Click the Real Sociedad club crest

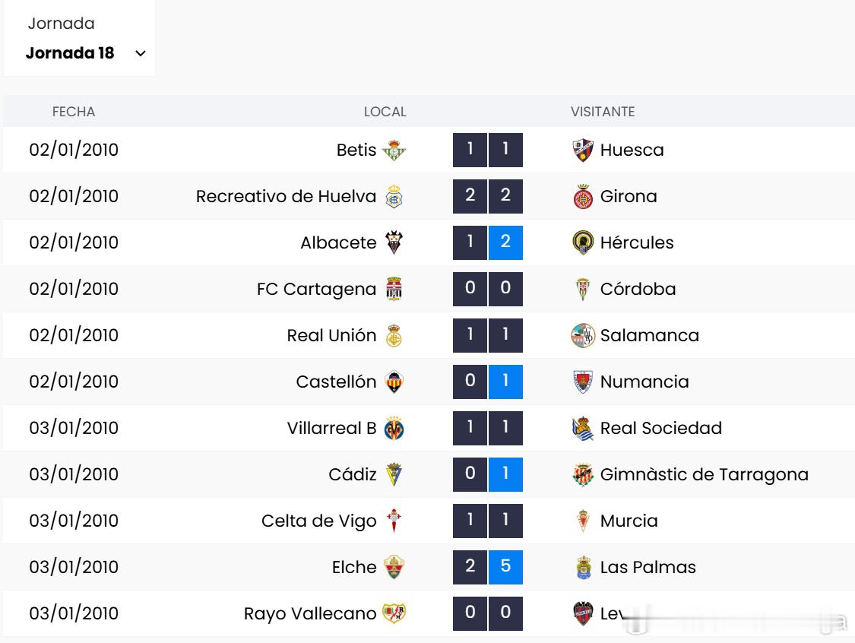582,429
